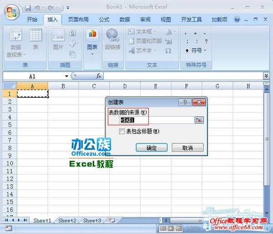Open the Add-Ins (加载项) tab
This screenshot has height=234, width=273.
(x=219, y=20)
